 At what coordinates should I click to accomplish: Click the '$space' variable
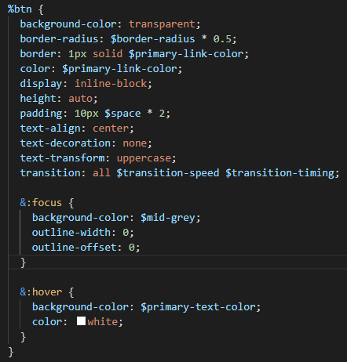click(122, 114)
